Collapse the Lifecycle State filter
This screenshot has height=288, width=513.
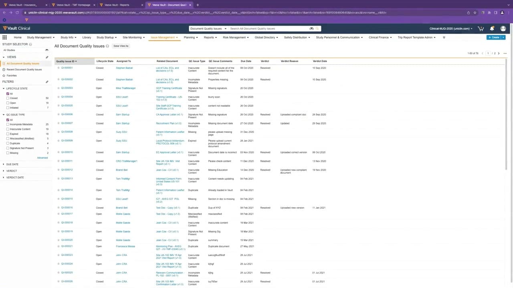tap(4, 88)
